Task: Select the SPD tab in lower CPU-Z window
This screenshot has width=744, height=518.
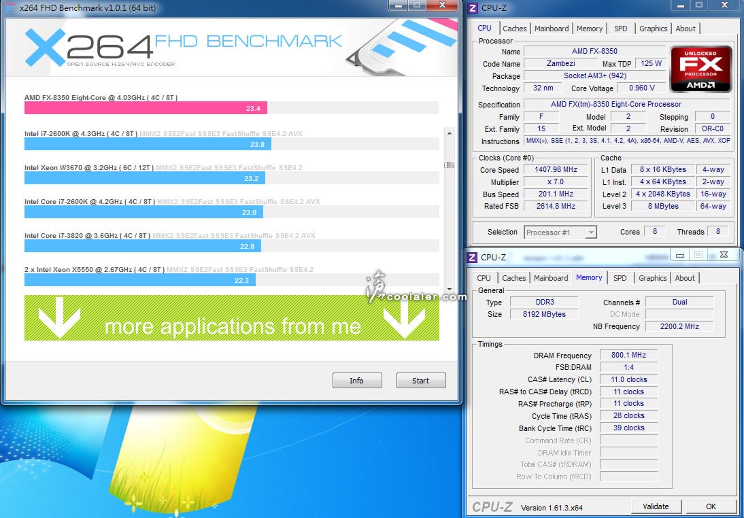Action: pyautogui.click(x=620, y=278)
